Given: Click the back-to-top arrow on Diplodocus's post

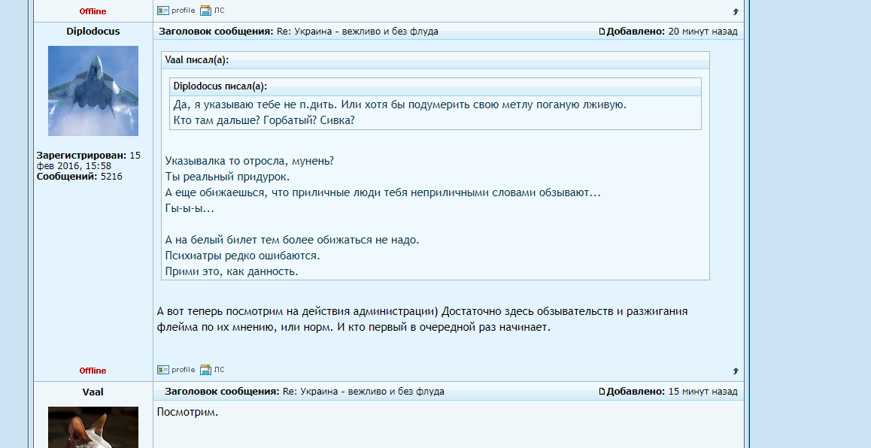Looking at the screenshot, I should tap(736, 370).
